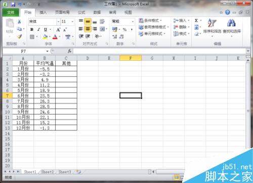The width and height of the screenshot is (253, 183).
Task: Click the formula bar input
Action: [x=159, y=51]
